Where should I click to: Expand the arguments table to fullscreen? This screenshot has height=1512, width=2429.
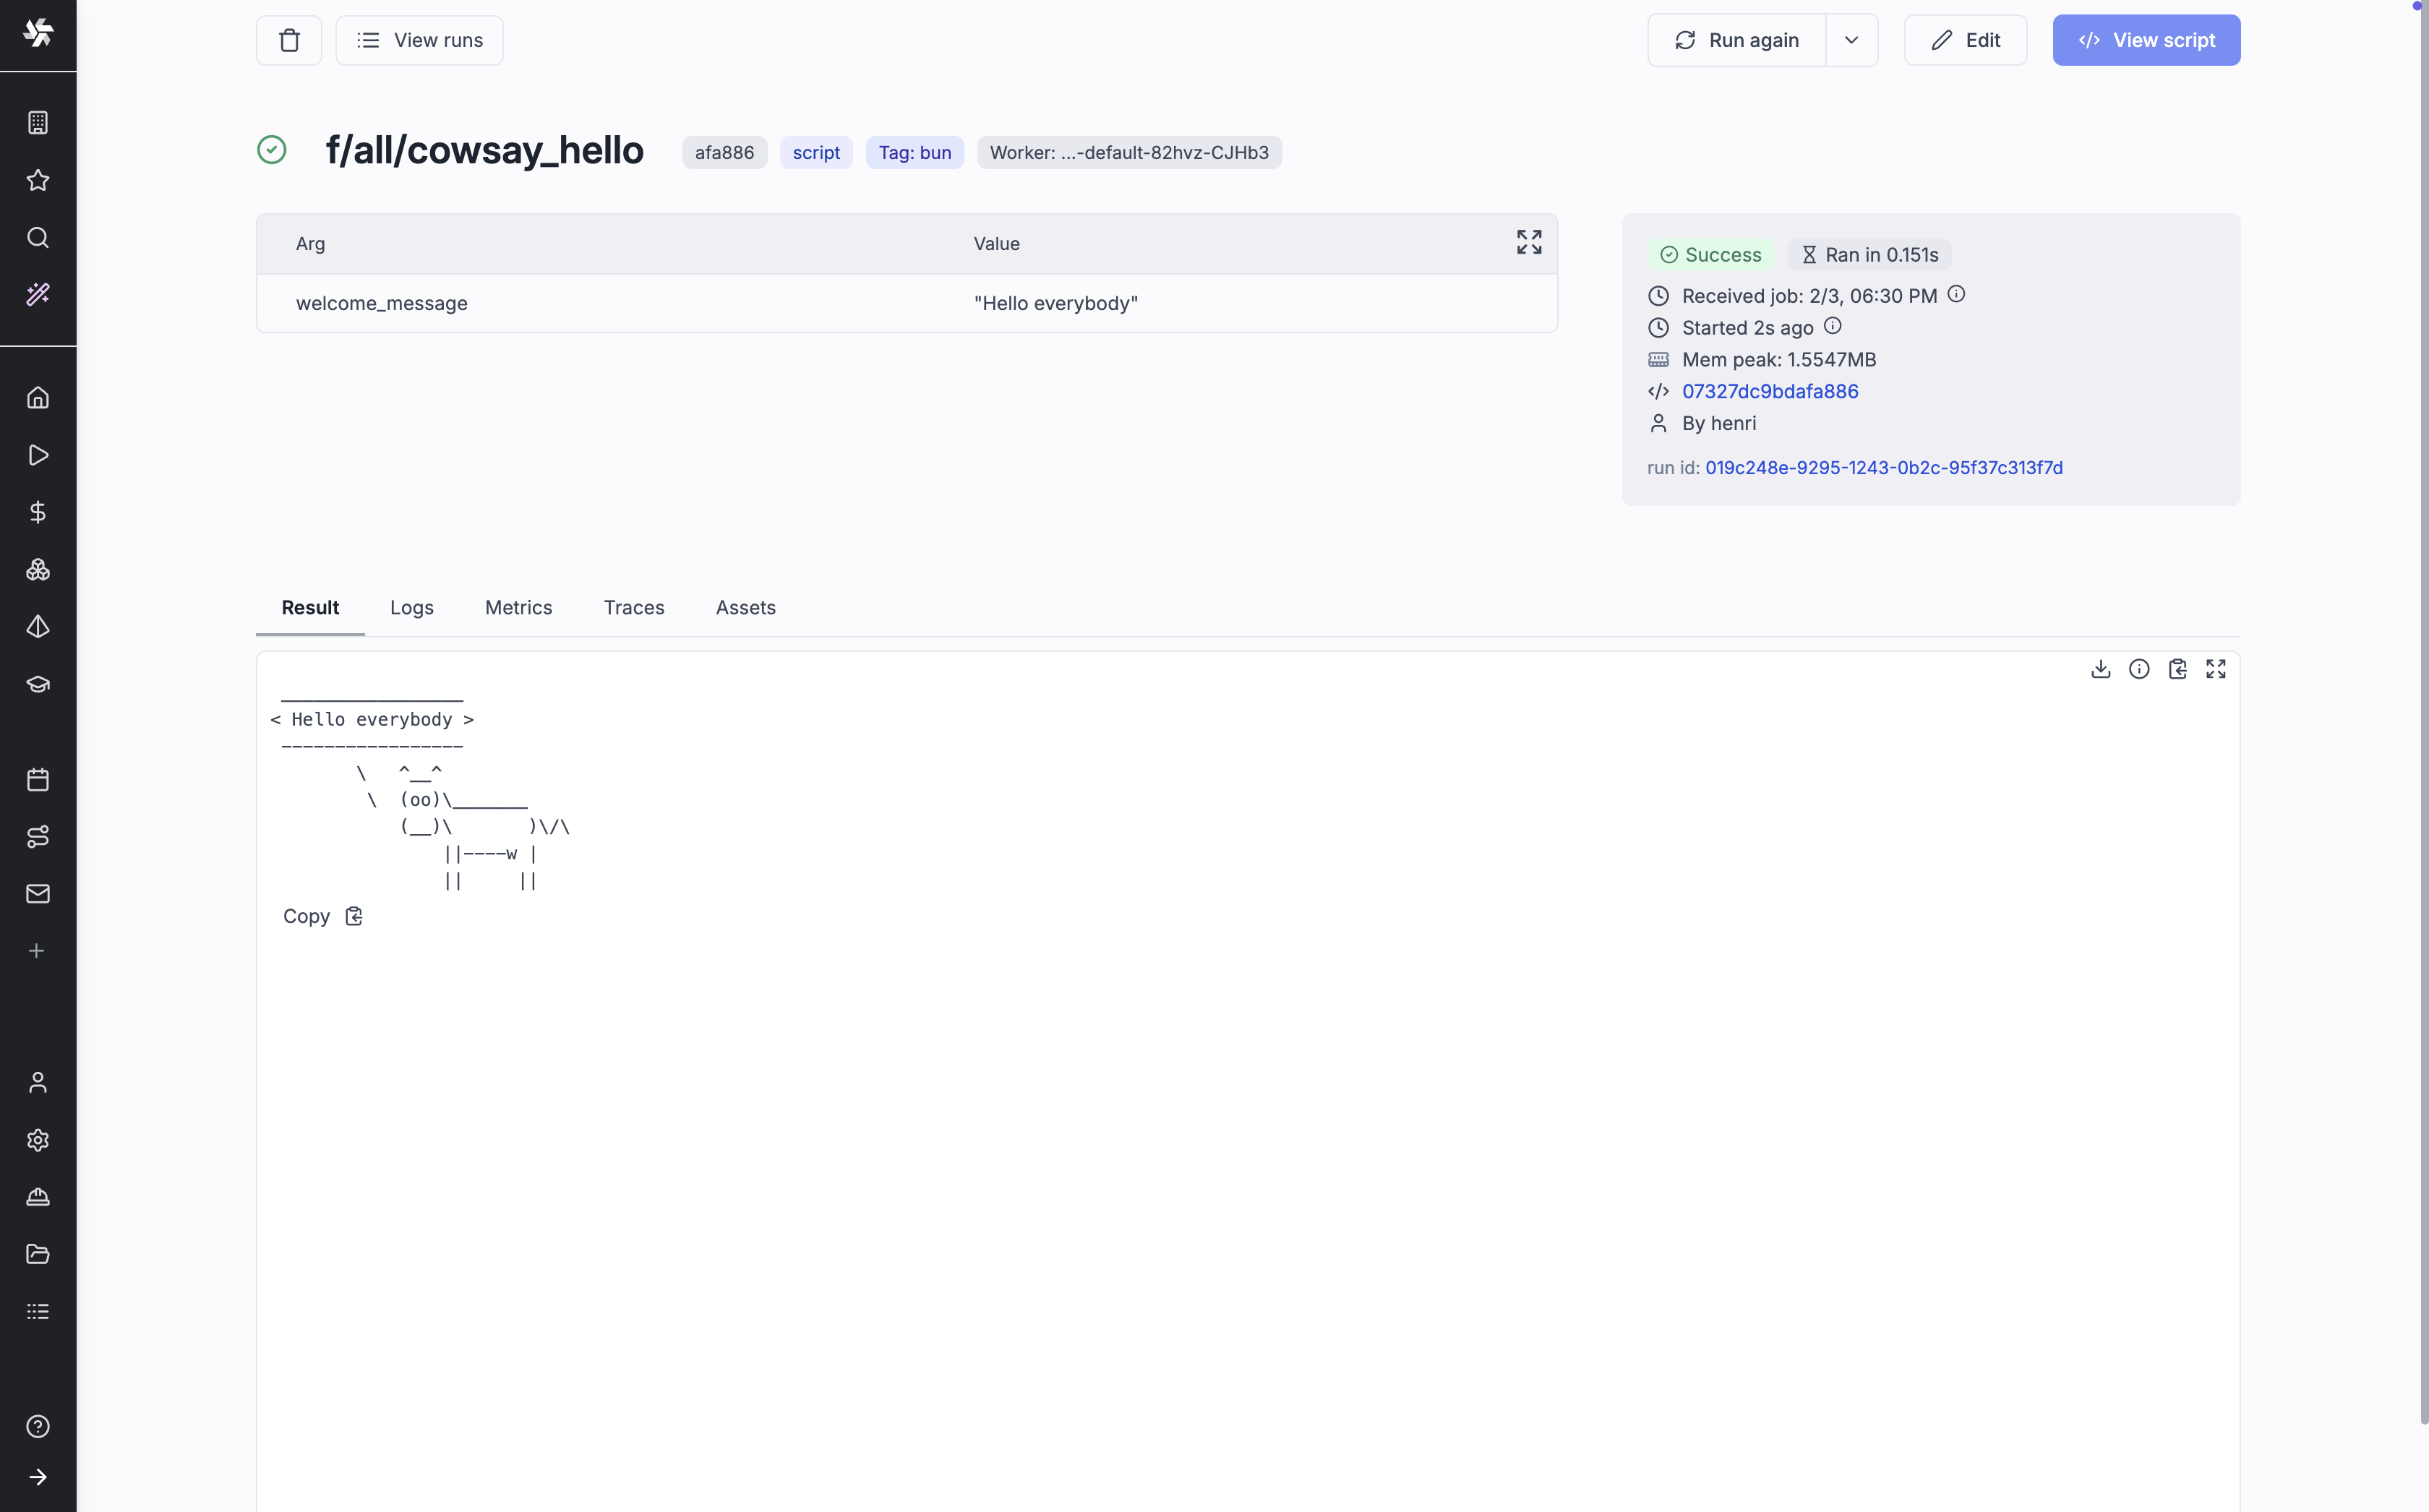(x=1528, y=242)
